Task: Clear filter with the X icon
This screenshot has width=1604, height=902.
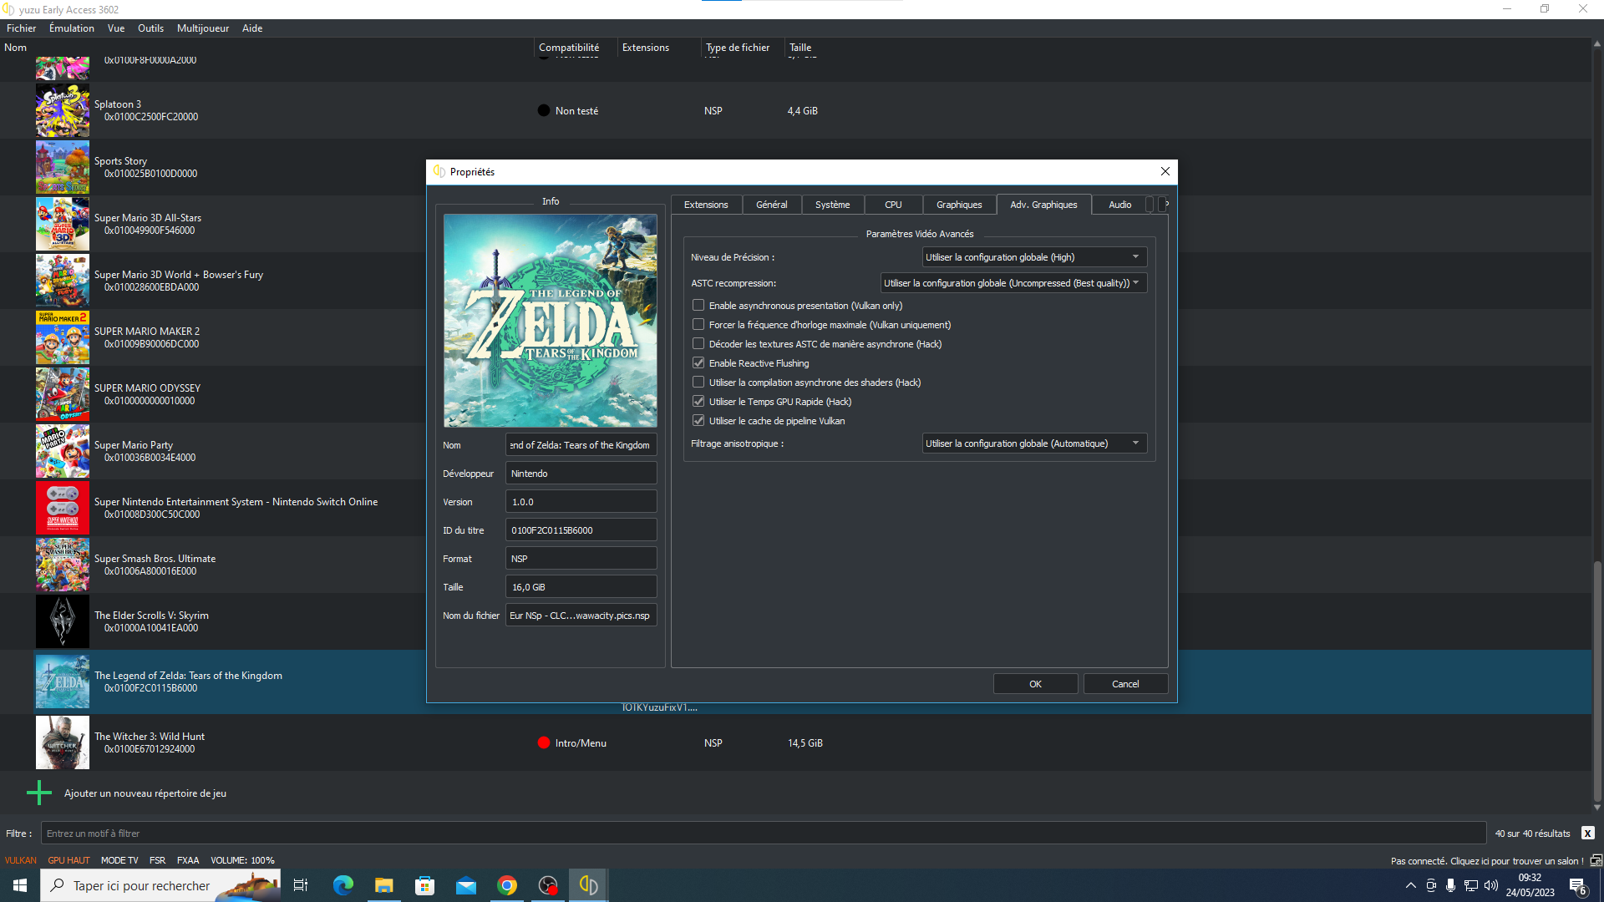Action: tap(1587, 834)
